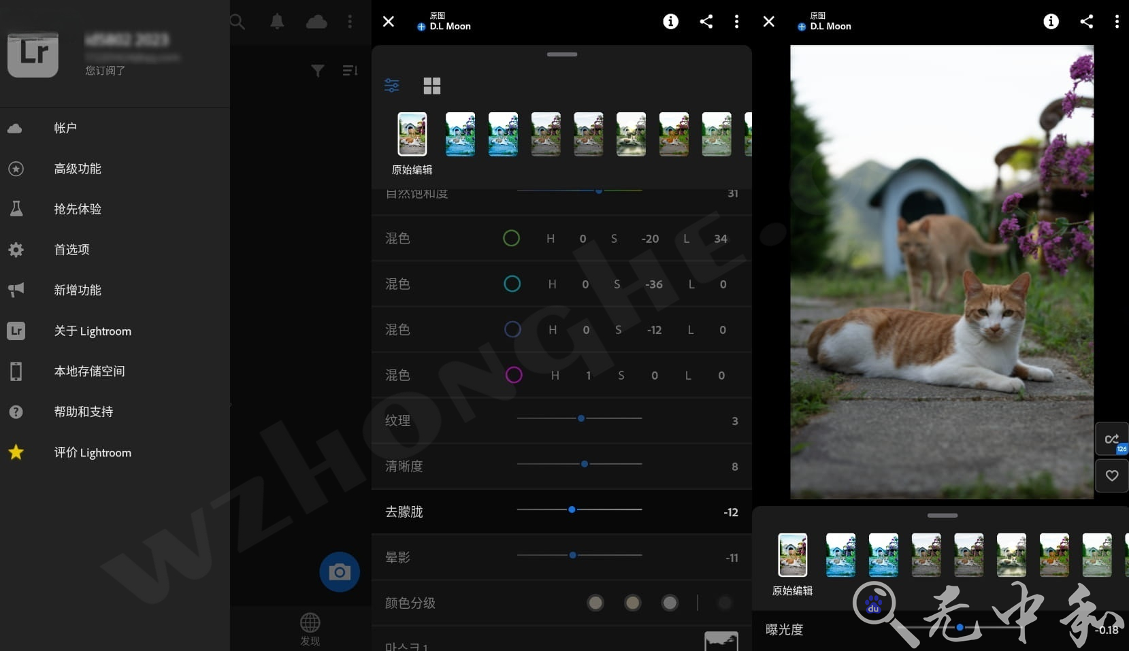Tap the share icon on the photo view
Image resolution: width=1129 pixels, height=651 pixels.
(1087, 21)
